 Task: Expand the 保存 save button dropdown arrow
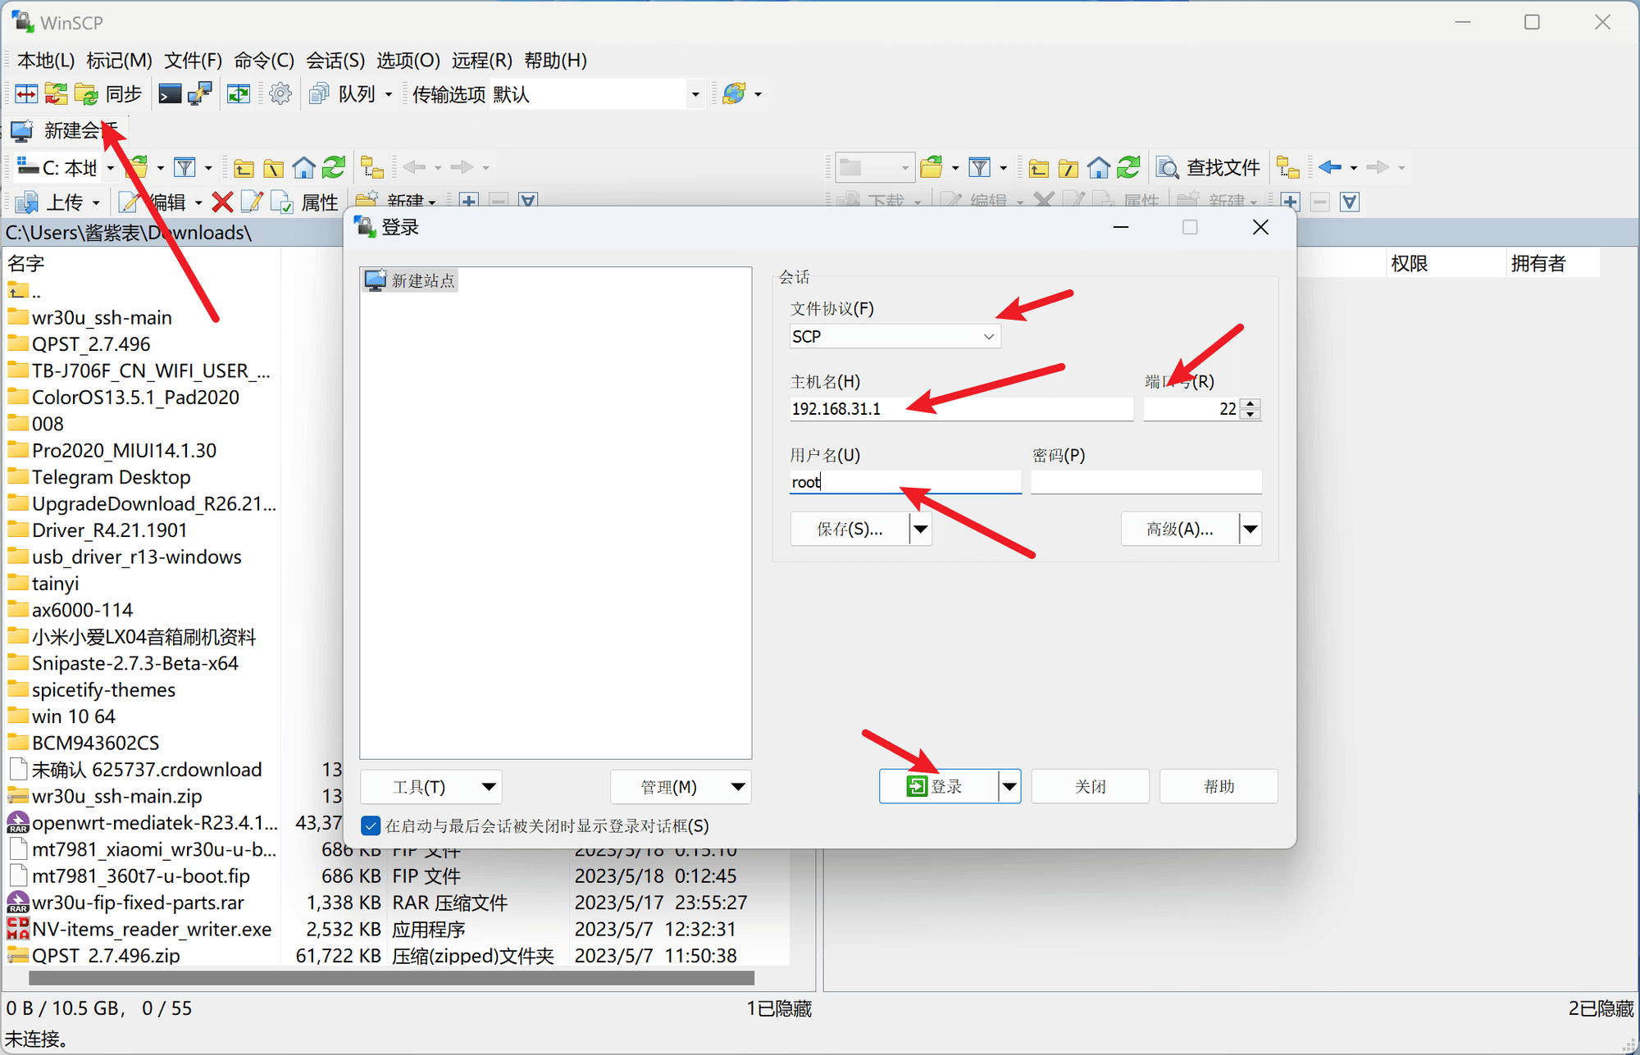click(x=920, y=529)
